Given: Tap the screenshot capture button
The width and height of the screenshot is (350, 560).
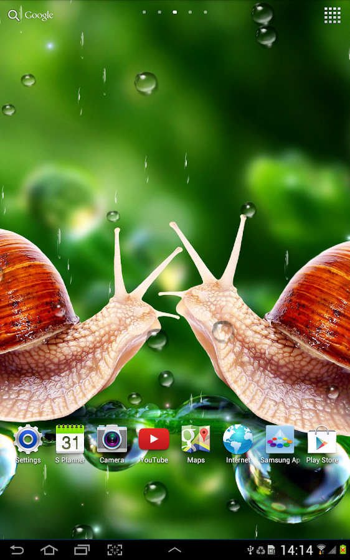Looking at the screenshot, I should click(x=115, y=549).
